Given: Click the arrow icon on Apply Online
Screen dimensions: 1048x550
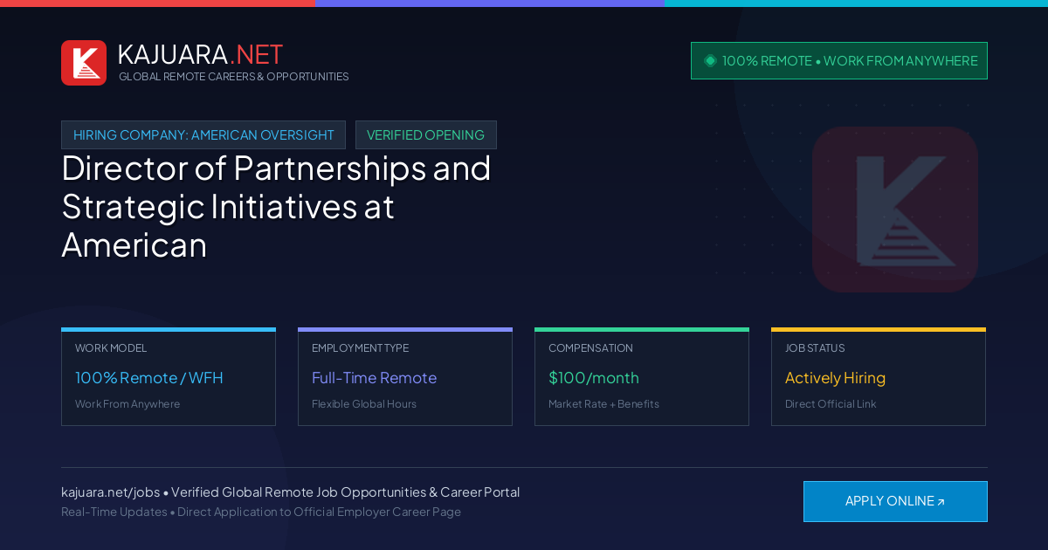Looking at the screenshot, I should click(x=941, y=502).
